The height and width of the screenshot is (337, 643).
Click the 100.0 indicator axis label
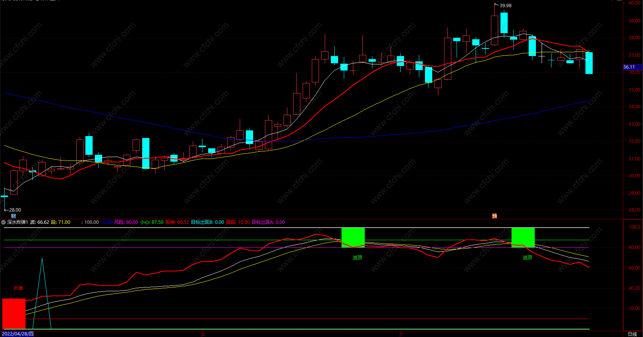tap(635, 227)
